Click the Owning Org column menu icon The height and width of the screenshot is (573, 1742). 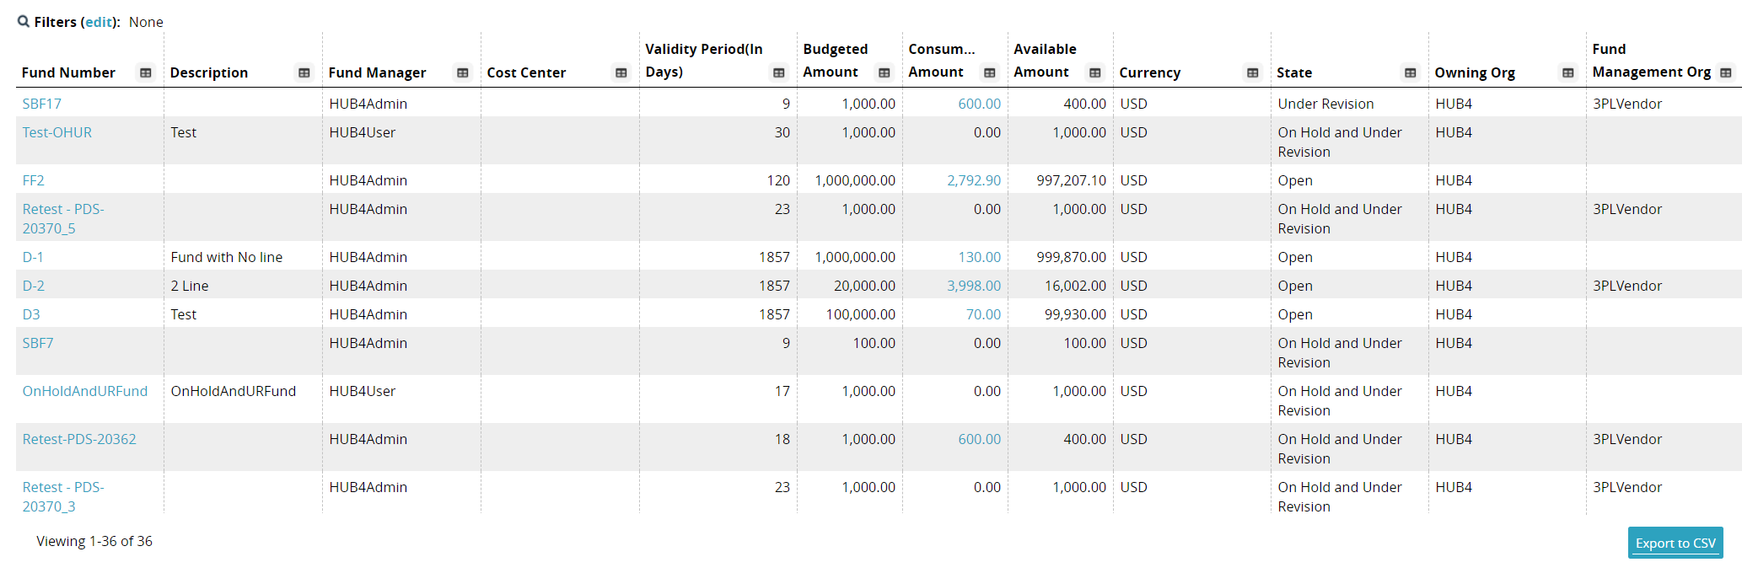click(1568, 73)
